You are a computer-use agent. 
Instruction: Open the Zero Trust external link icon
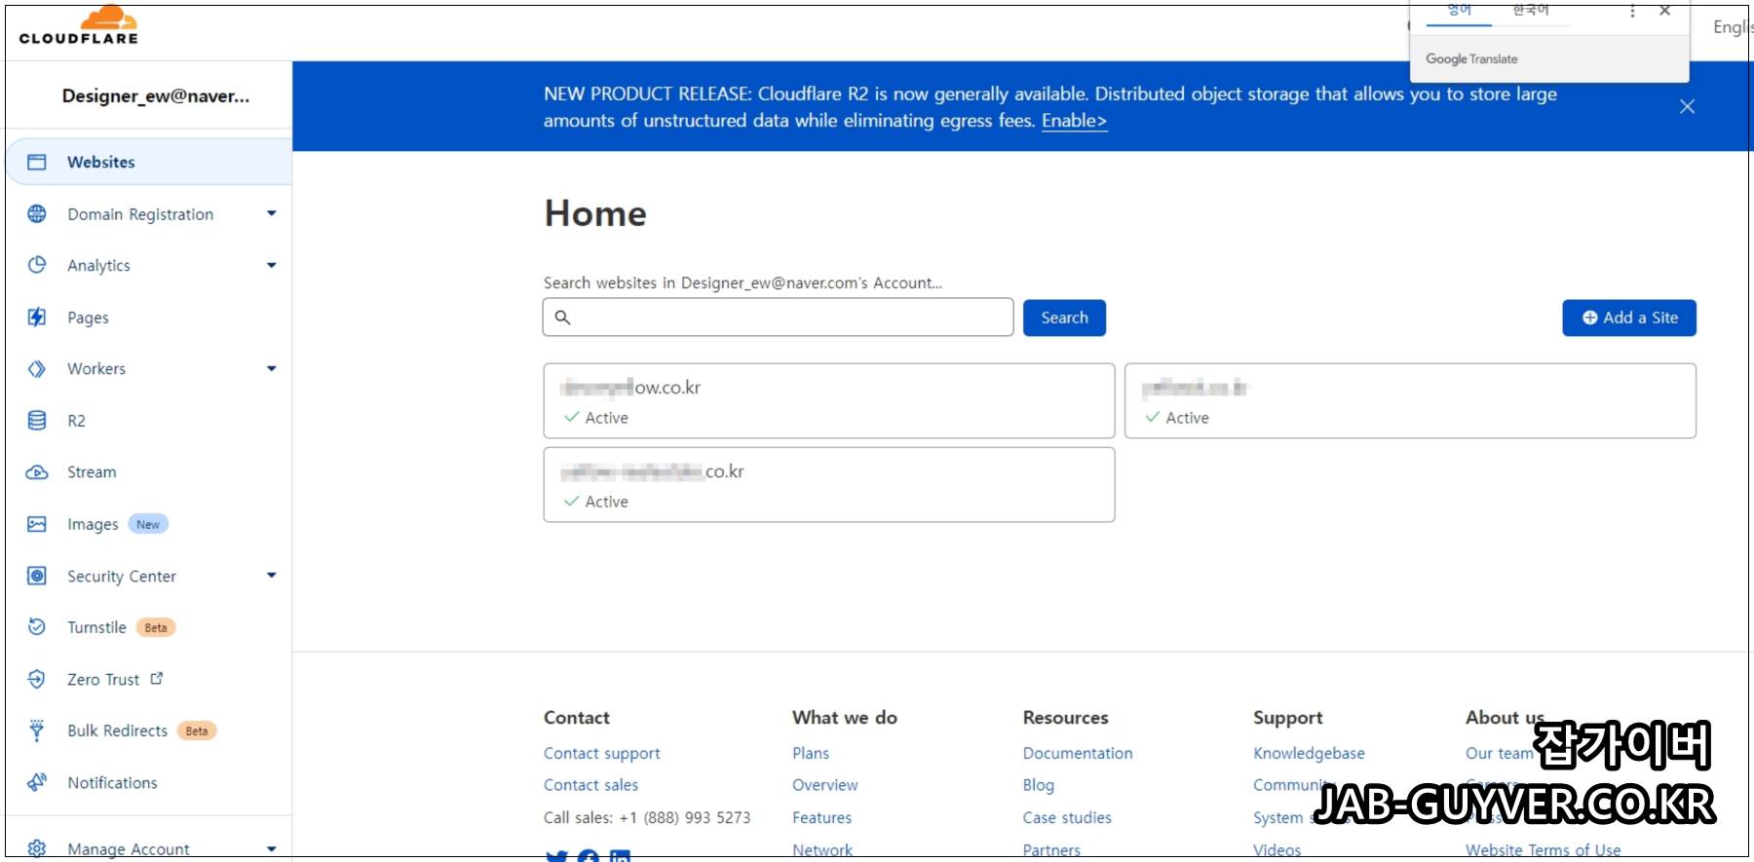[157, 678]
